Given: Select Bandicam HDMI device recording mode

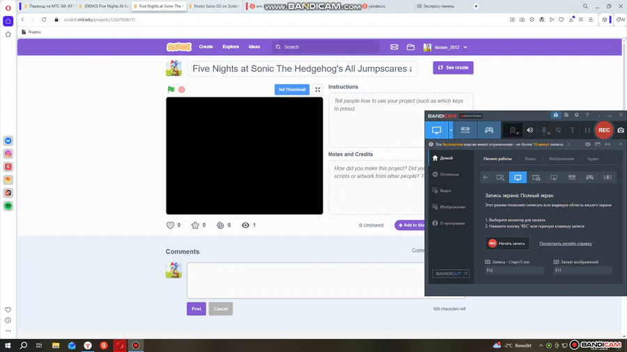Looking at the screenshot, I should 465,130.
